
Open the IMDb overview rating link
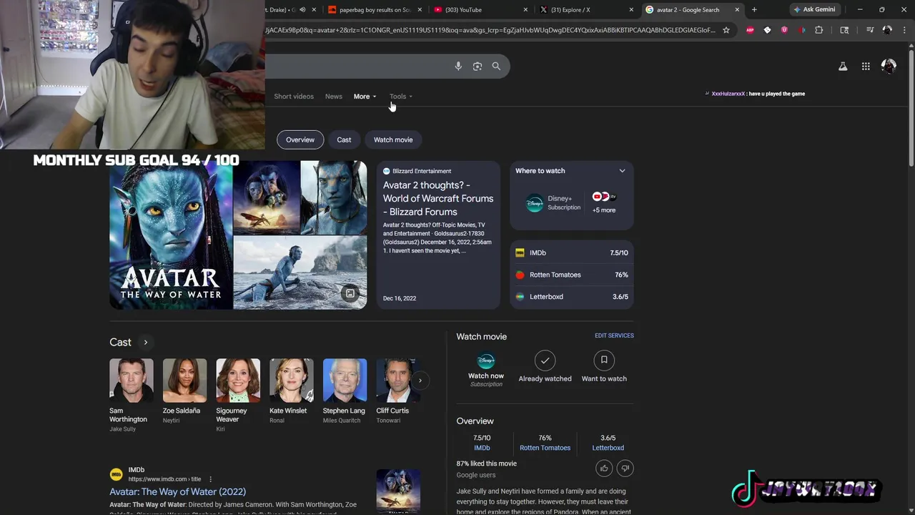coord(482,448)
